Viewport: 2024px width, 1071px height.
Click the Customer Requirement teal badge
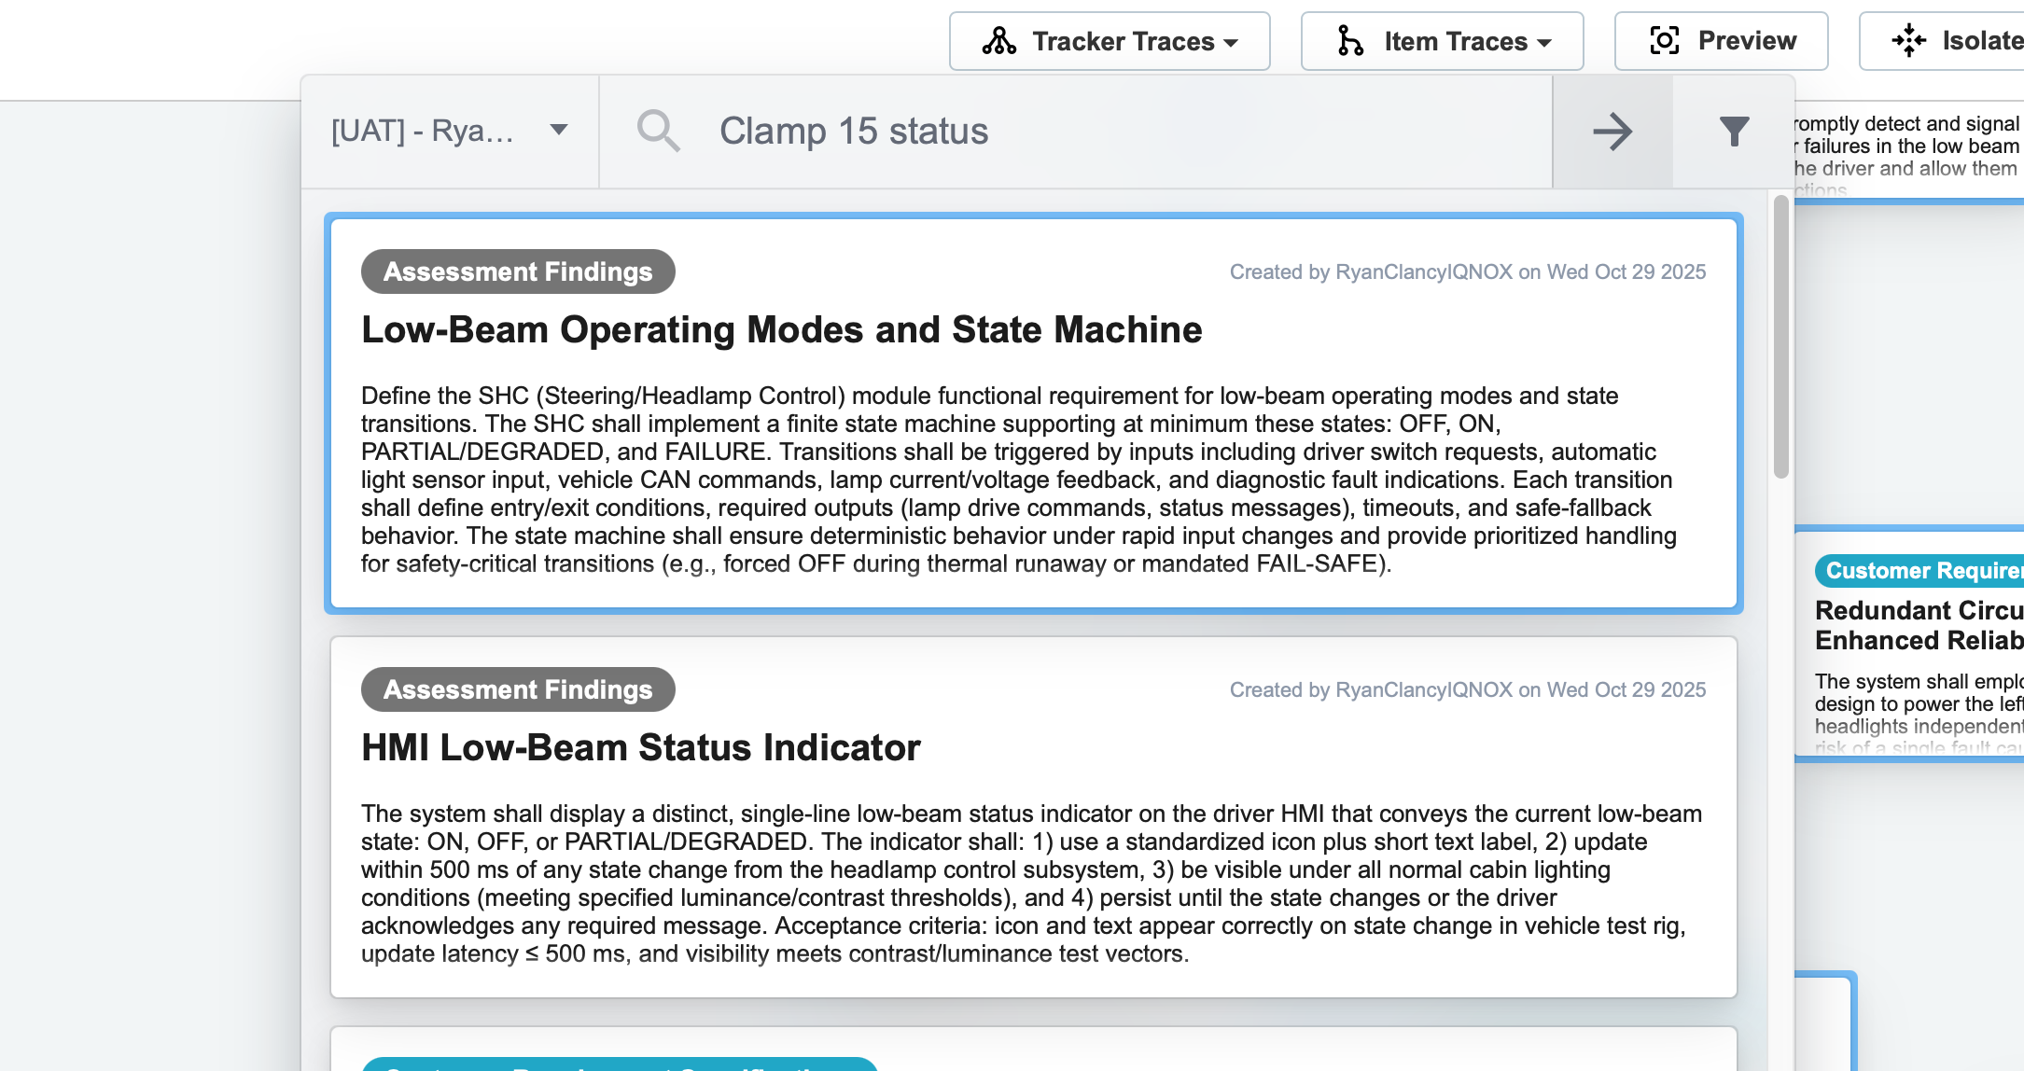1920,570
